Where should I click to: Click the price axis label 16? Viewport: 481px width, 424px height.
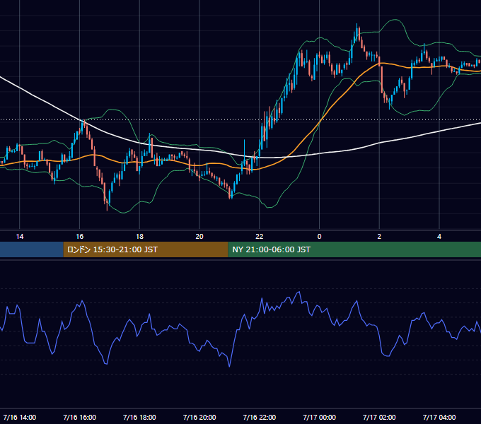79,237
